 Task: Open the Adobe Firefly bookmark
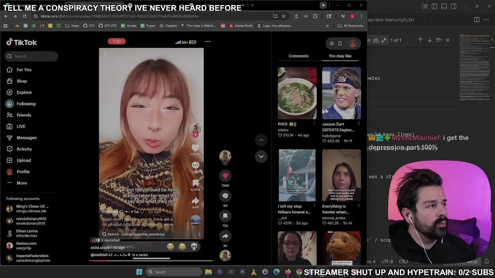click(x=241, y=26)
